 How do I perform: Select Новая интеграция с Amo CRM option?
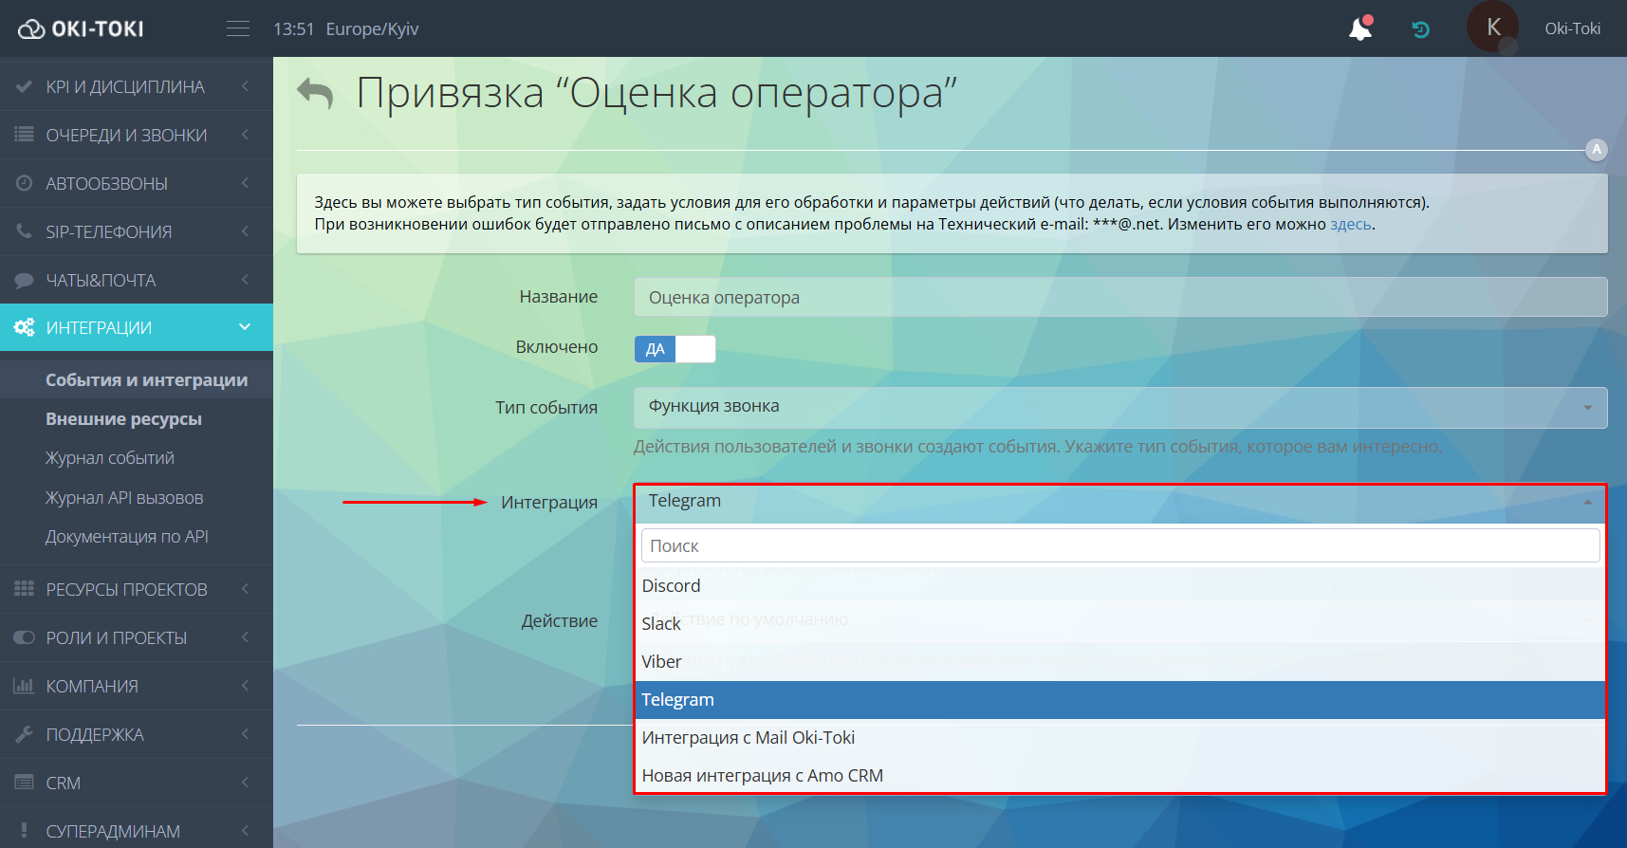pyautogui.click(x=1120, y=776)
